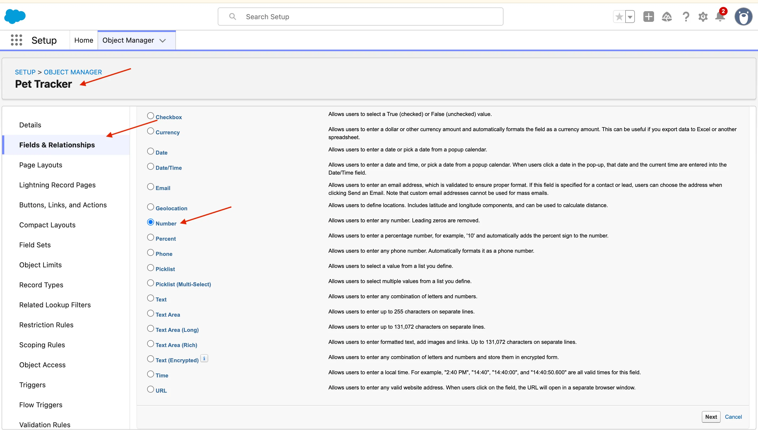Open the global actions plus icon
This screenshot has width=758, height=435.
648,17
